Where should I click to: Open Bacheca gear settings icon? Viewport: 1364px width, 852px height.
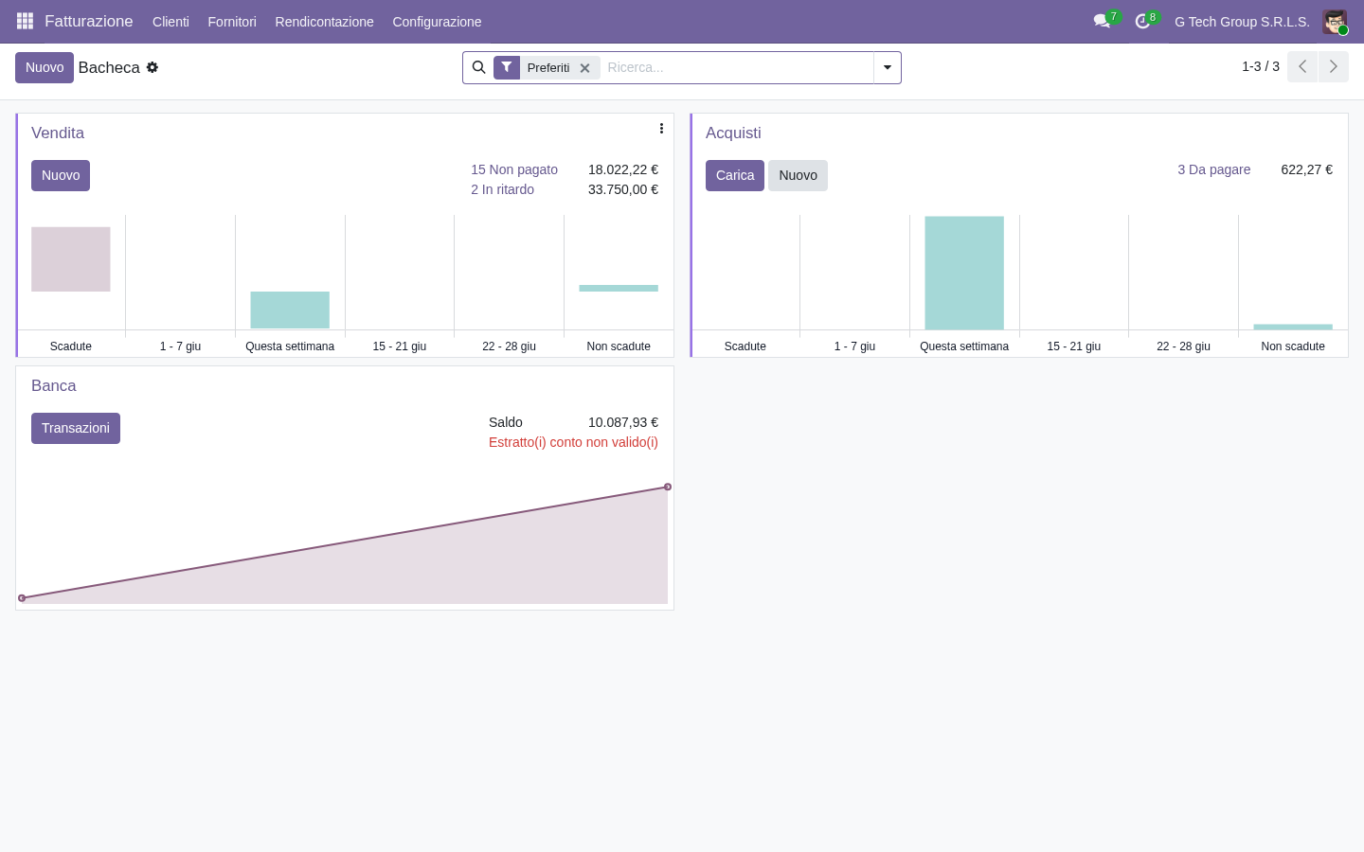click(x=153, y=67)
